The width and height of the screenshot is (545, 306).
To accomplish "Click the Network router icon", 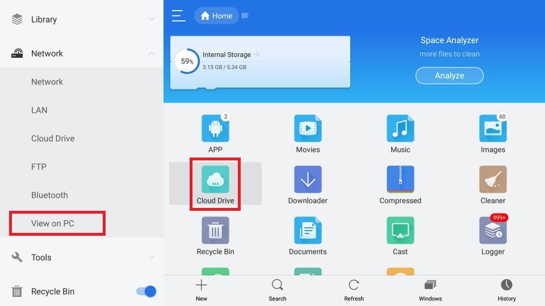I will click(17, 53).
